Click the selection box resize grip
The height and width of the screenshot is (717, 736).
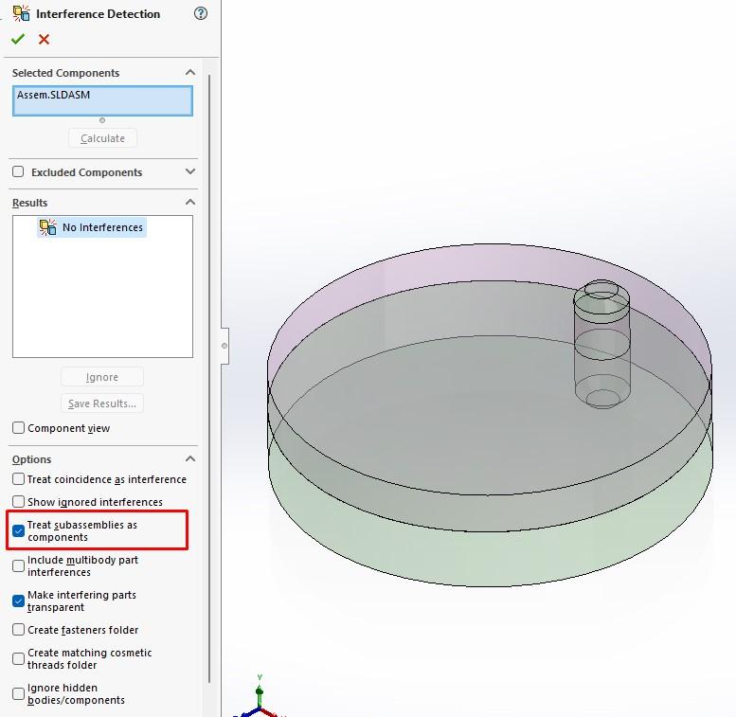(102, 120)
